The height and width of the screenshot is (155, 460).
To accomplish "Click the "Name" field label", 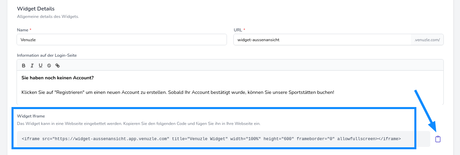I will [22, 30].
